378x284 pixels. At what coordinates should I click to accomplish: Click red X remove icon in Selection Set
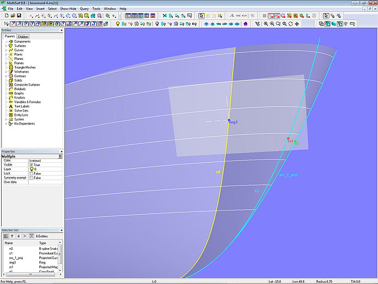coord(24,236)
